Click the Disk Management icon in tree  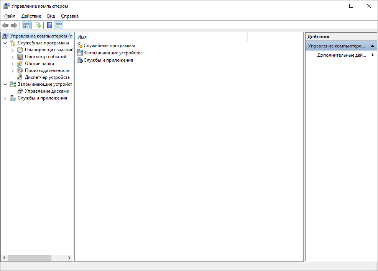(x=20, y=91)
